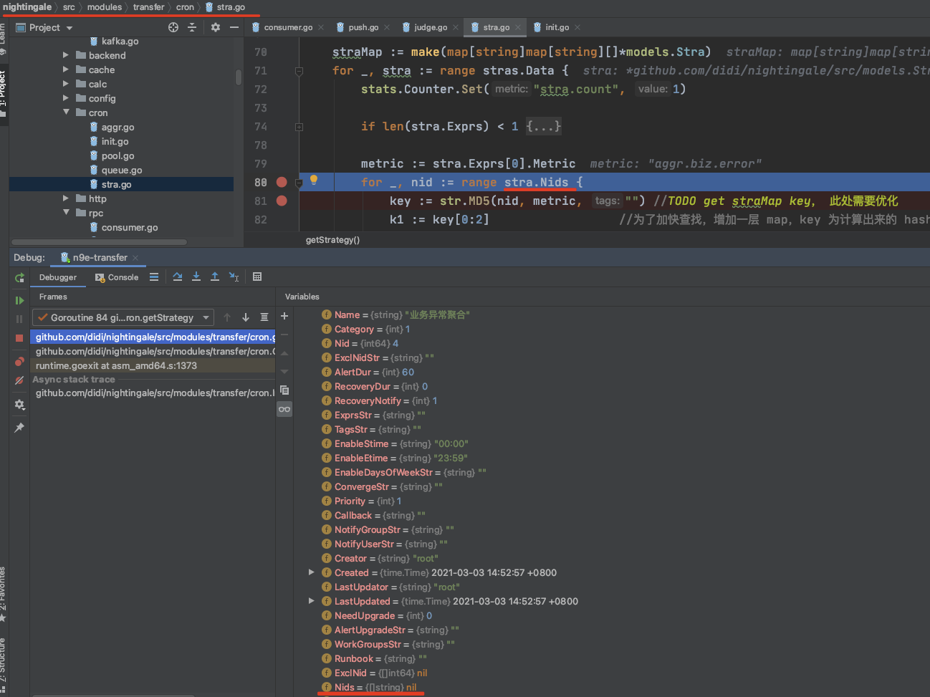Expand the LastUpdated variable
930x697 pixels.
pos(311,601)
